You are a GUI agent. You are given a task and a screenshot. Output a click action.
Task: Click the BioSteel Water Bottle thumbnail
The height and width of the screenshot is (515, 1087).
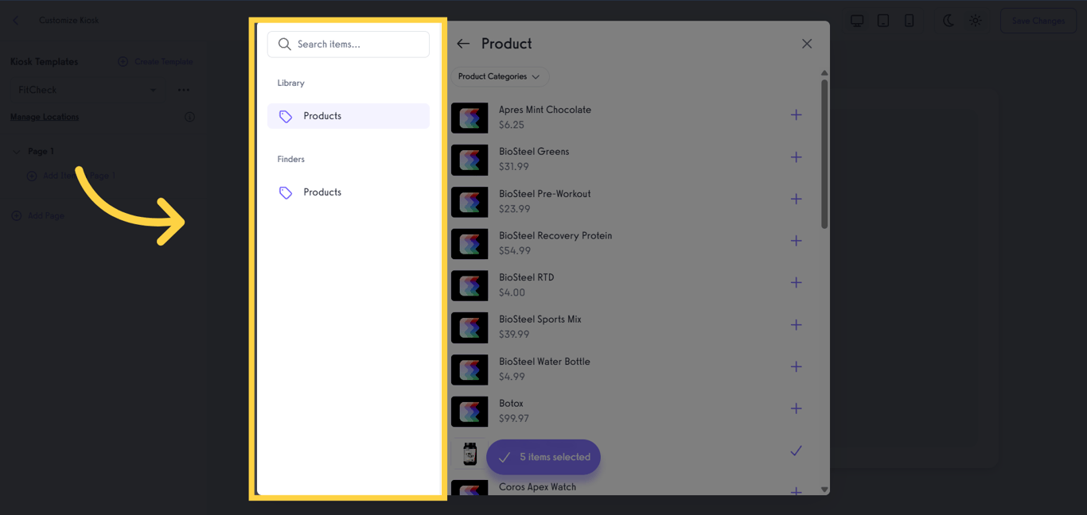click(x=469, y=370)
